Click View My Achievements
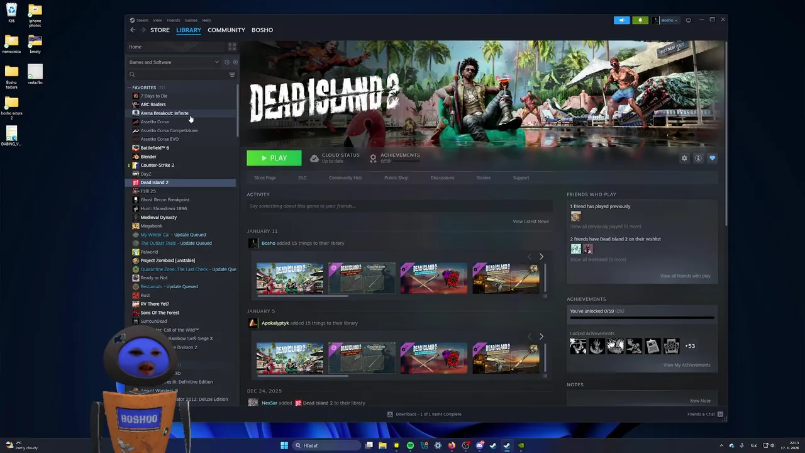 coord(687,365)
